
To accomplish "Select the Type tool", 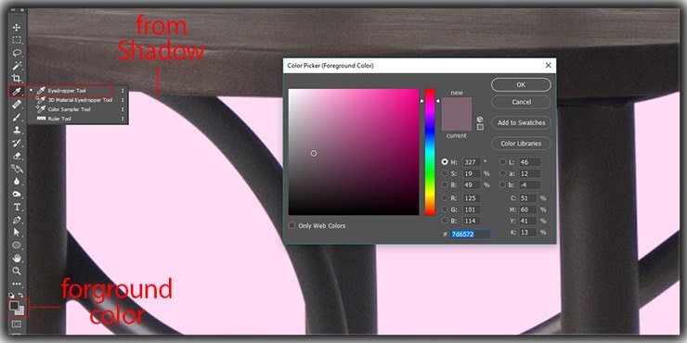I will click(17, 207).
